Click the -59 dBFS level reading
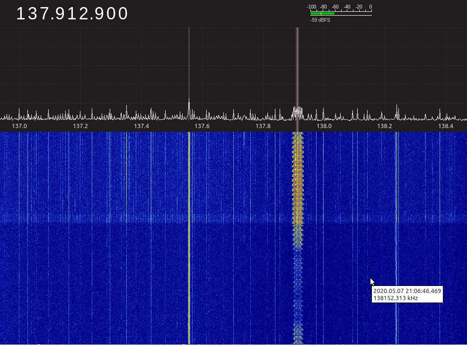The width and height of the screenshot is (467, 346). (320, 20)
